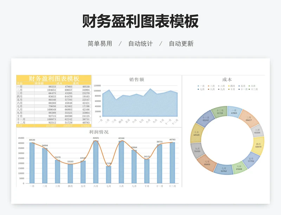Click data label 19163 above 四月 bar
The image size is (281, 215).
[70, 161]
